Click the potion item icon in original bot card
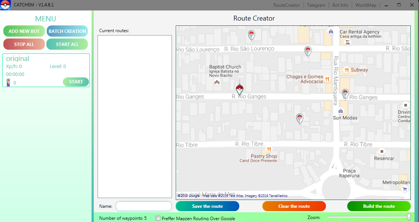 [9, 82]
